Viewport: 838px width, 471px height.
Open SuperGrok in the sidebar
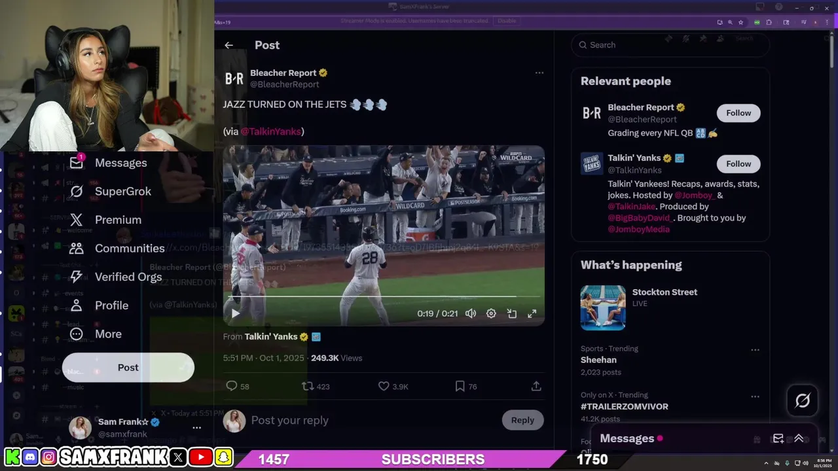click(x=110, y=192)
